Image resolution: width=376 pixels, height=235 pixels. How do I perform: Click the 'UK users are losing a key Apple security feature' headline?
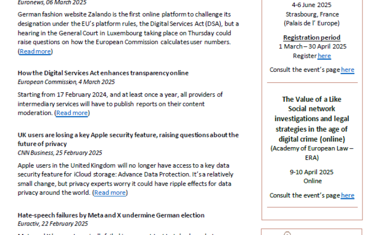128,135
